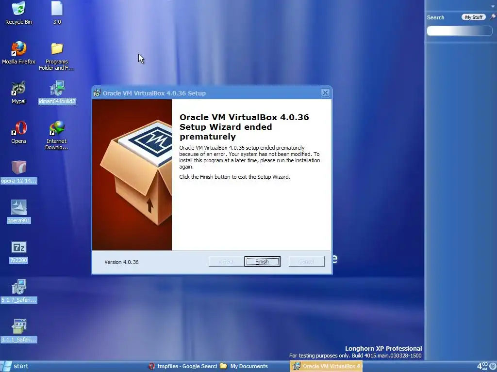Image resolution: width=497 pixels, height=372 pixels.
Task: Select the Mypal raccoon icon
Action: pyautogui.click(x=18, y=93)
